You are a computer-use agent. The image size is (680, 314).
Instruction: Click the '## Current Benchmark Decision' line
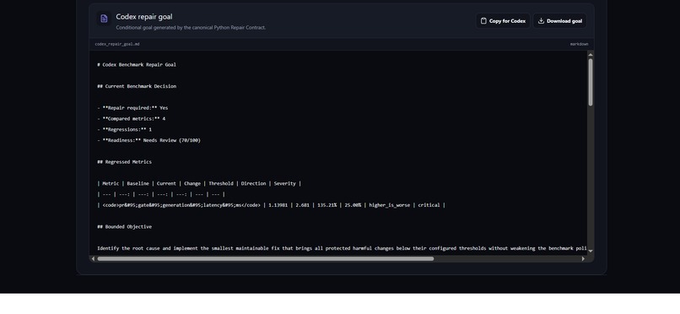click(137, 86)
